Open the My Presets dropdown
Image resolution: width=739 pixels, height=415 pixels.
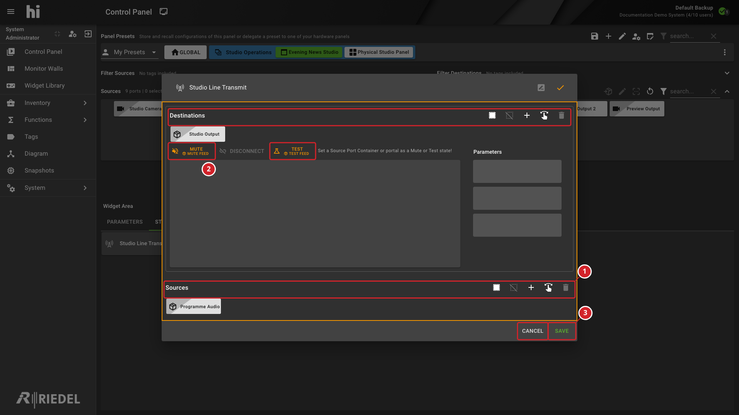(130, 52)
